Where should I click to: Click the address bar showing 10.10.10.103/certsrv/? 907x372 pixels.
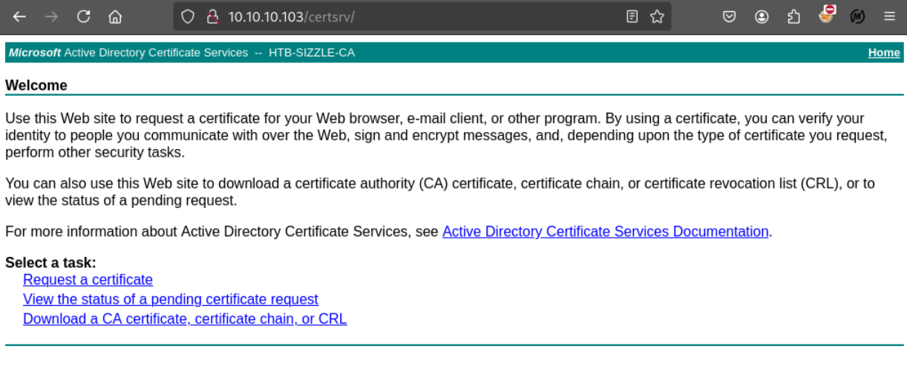tap(416, 16)
